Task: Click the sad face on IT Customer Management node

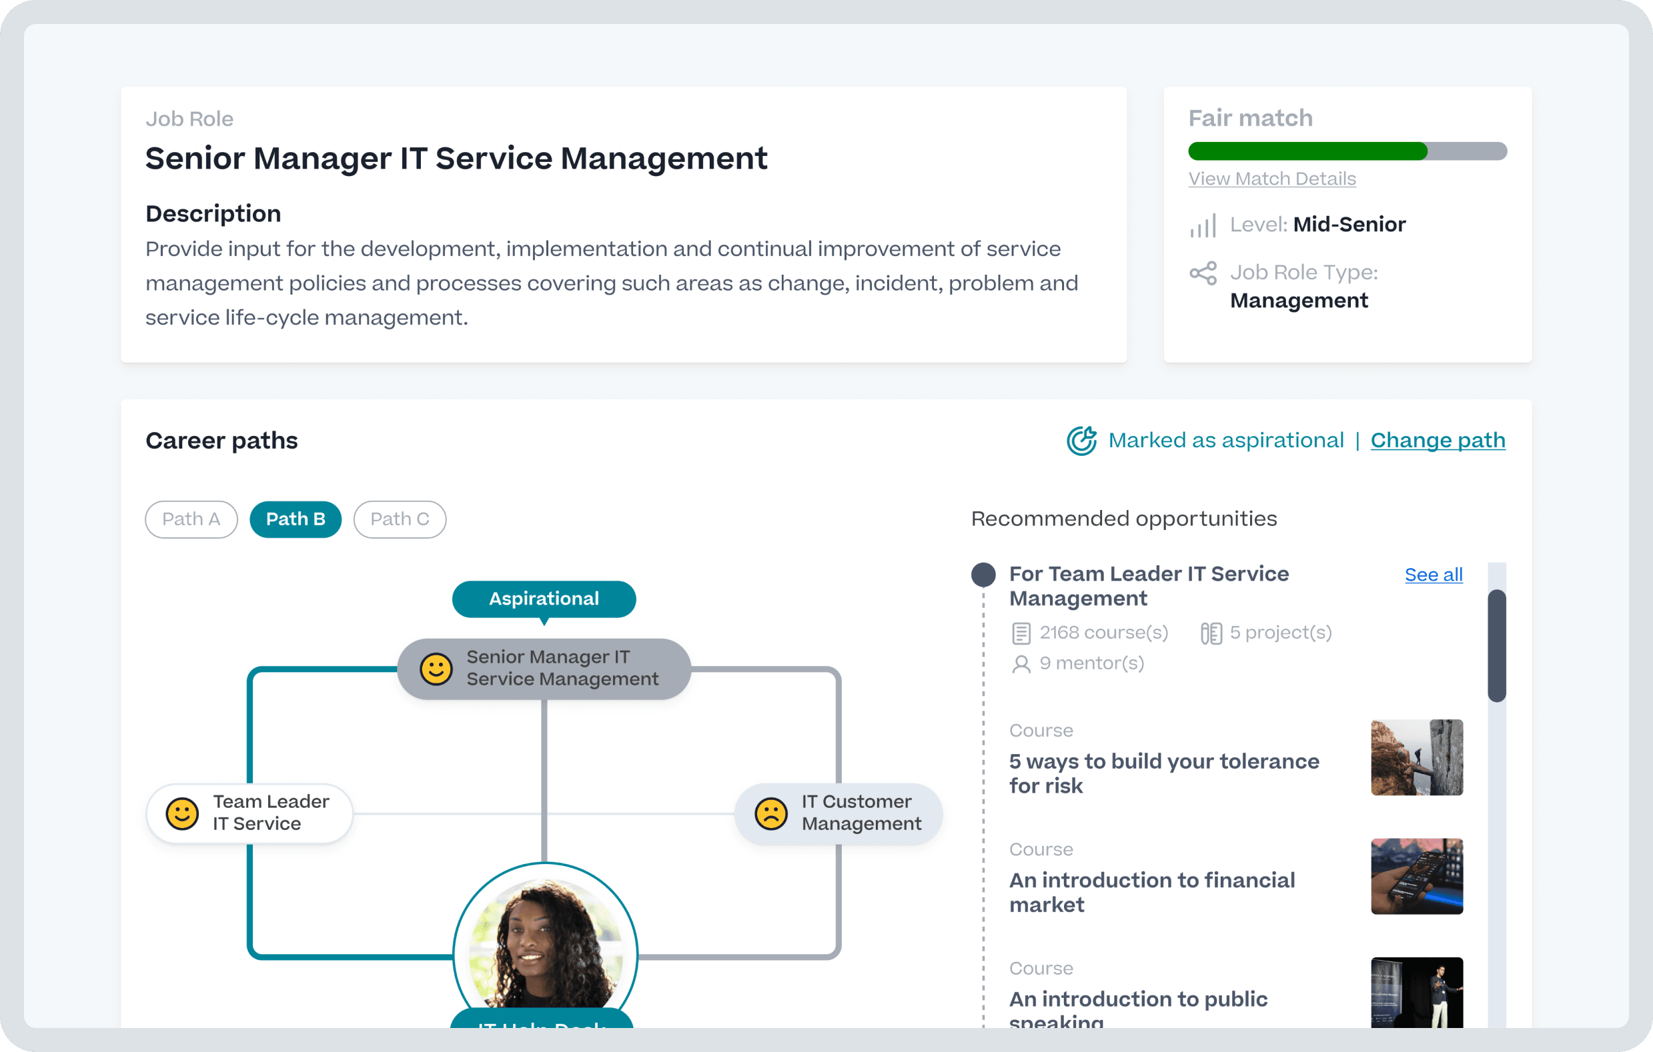Action: [x=772, y=814]
